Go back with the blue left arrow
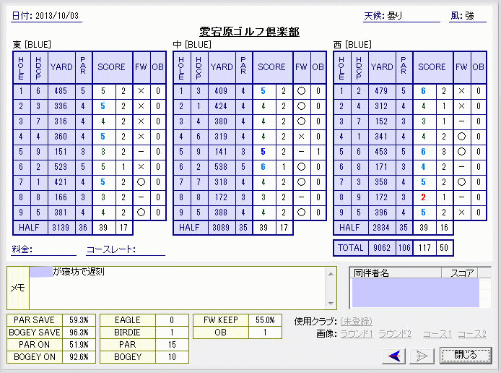Image resolution: width=501 pixels, height=373 pixels. 393,356
